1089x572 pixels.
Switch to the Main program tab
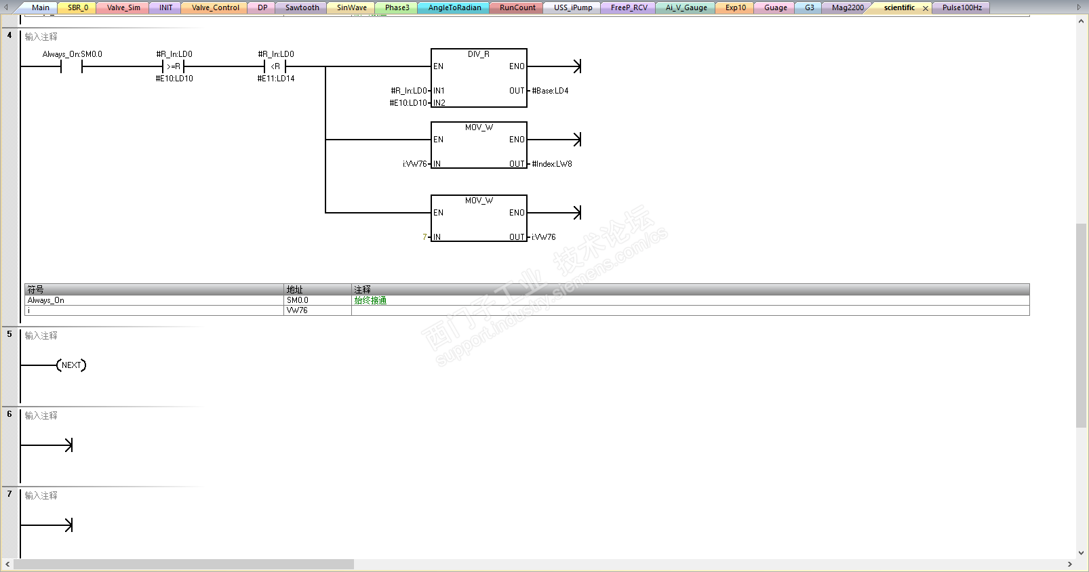coord(41,7)
